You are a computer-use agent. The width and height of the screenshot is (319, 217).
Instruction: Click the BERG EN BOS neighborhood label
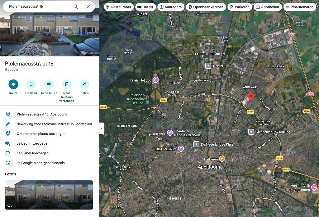click(x=127, y=126)
